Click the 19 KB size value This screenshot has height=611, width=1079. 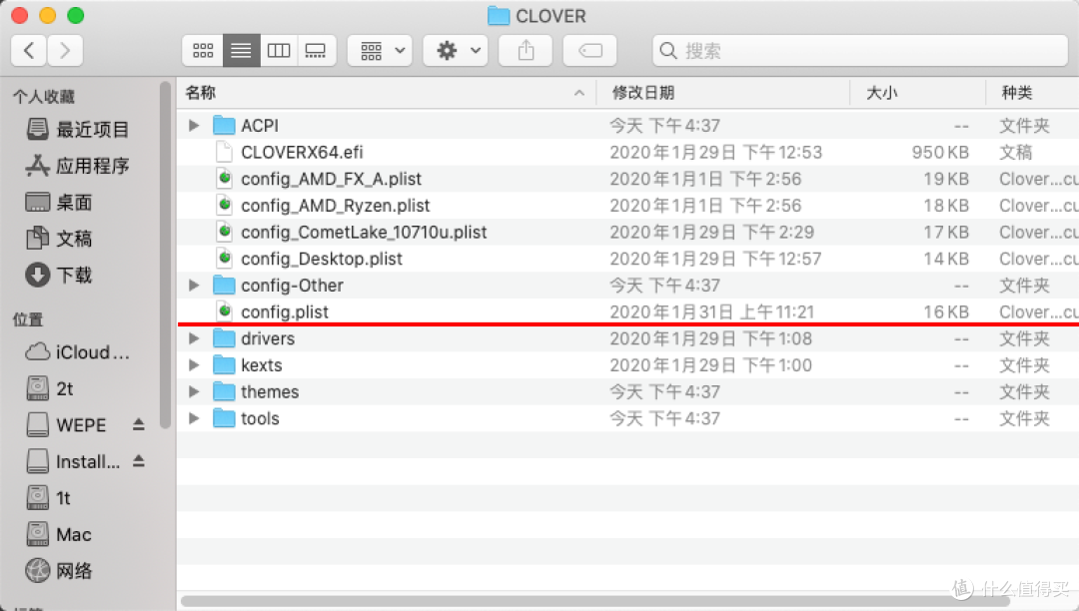point(945,179)
